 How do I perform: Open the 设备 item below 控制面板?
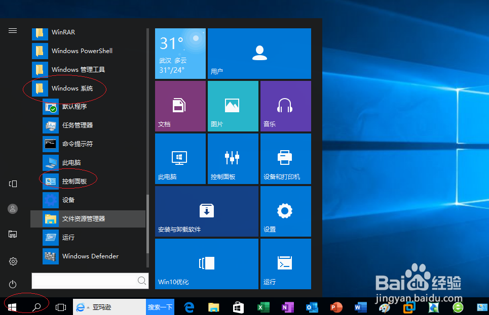click(x=68, y=200)
